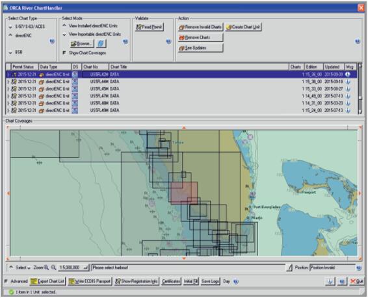Select the BSB chart type
The image size is (368, 298).
pyautogui.click(x=16, y=52)
